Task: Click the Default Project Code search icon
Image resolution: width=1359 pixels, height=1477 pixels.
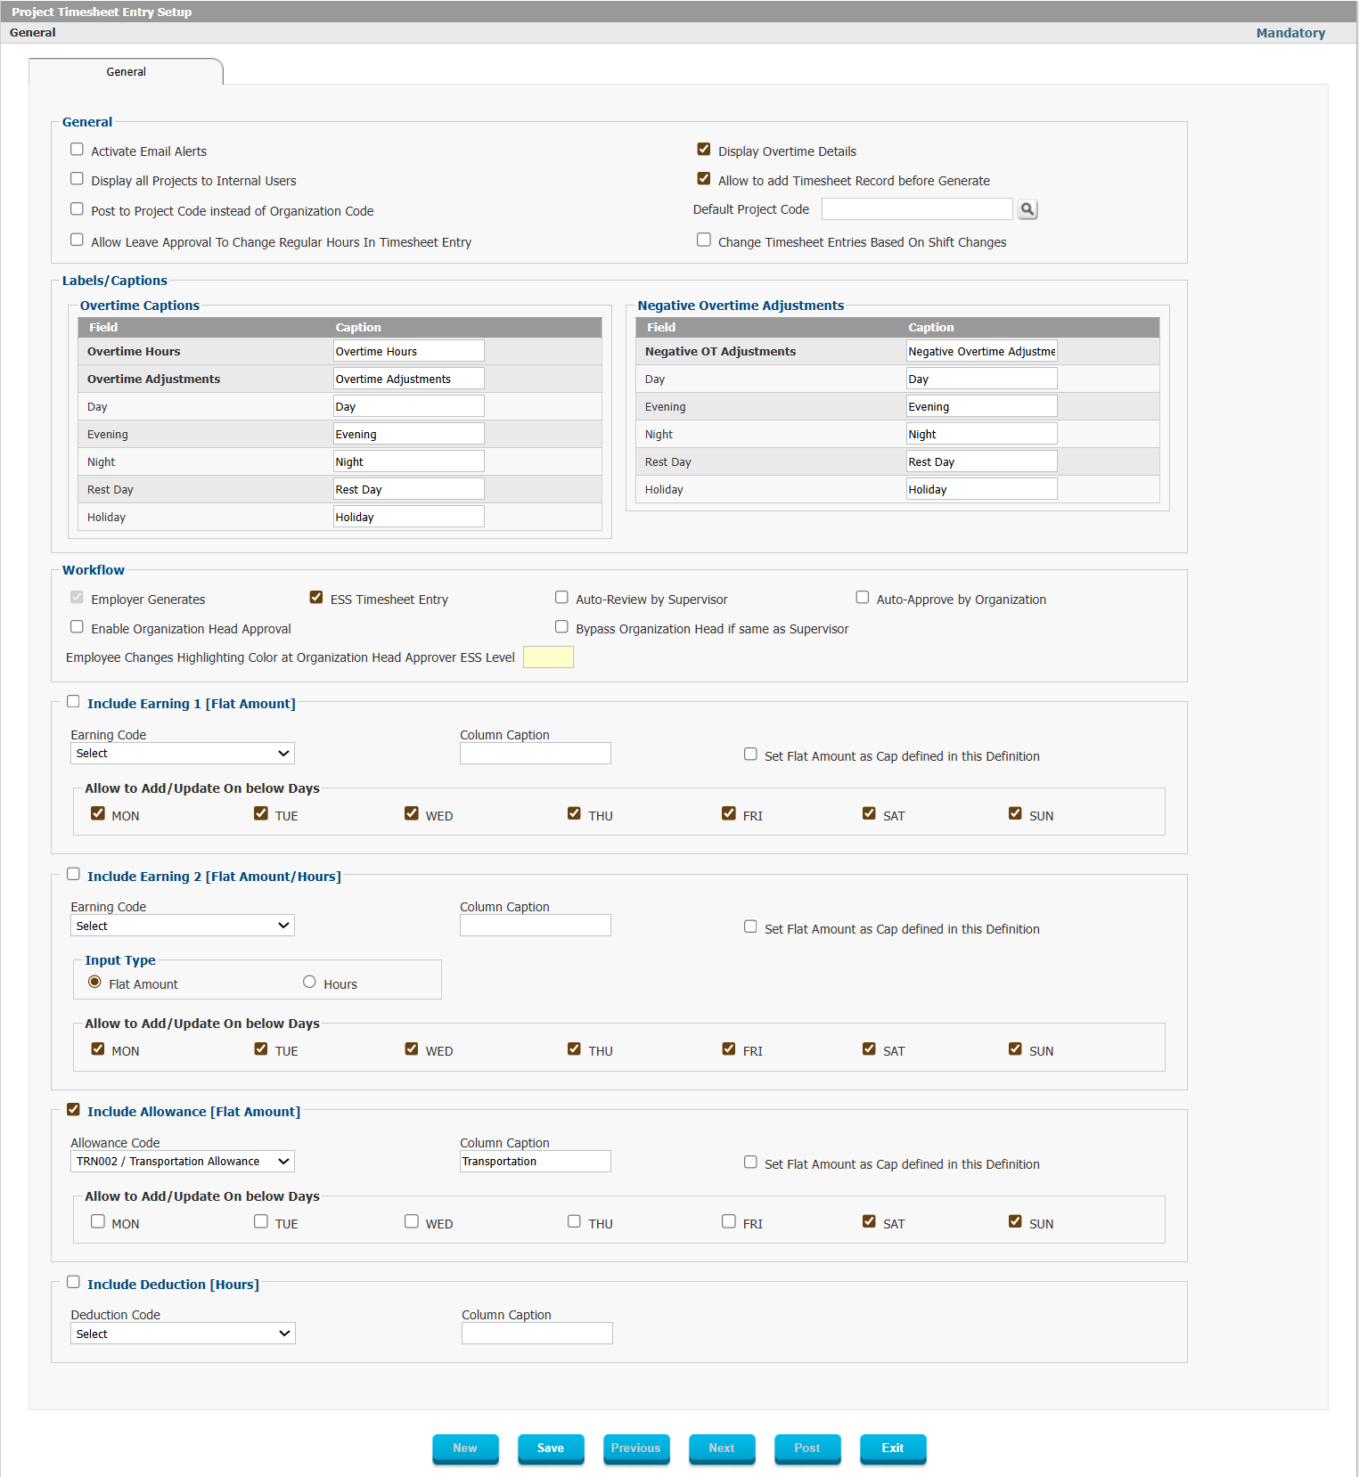Action: tap(1027, 209)
